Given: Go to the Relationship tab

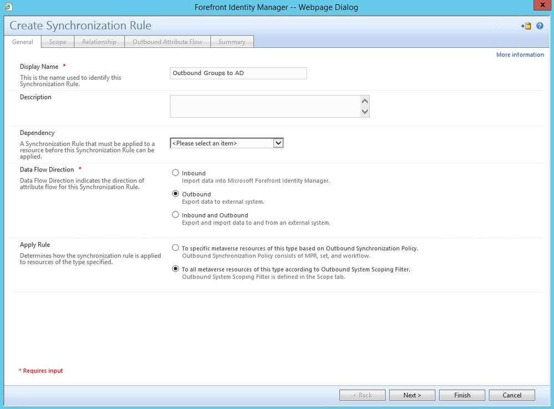Looking at the screenshot, I should (x=99, y=42).
